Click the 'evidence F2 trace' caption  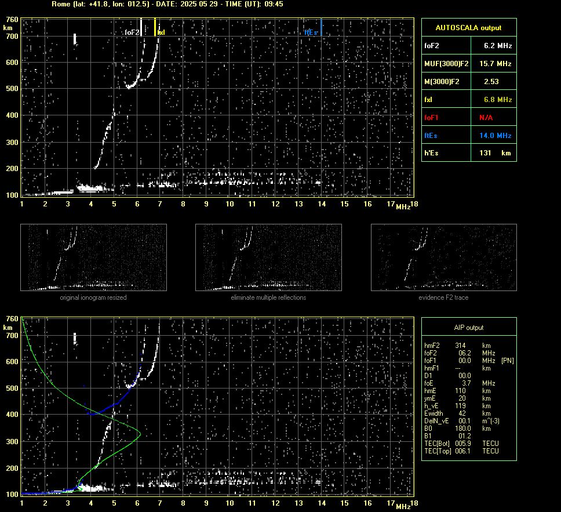pyautogui.click(x=444, y=297)
